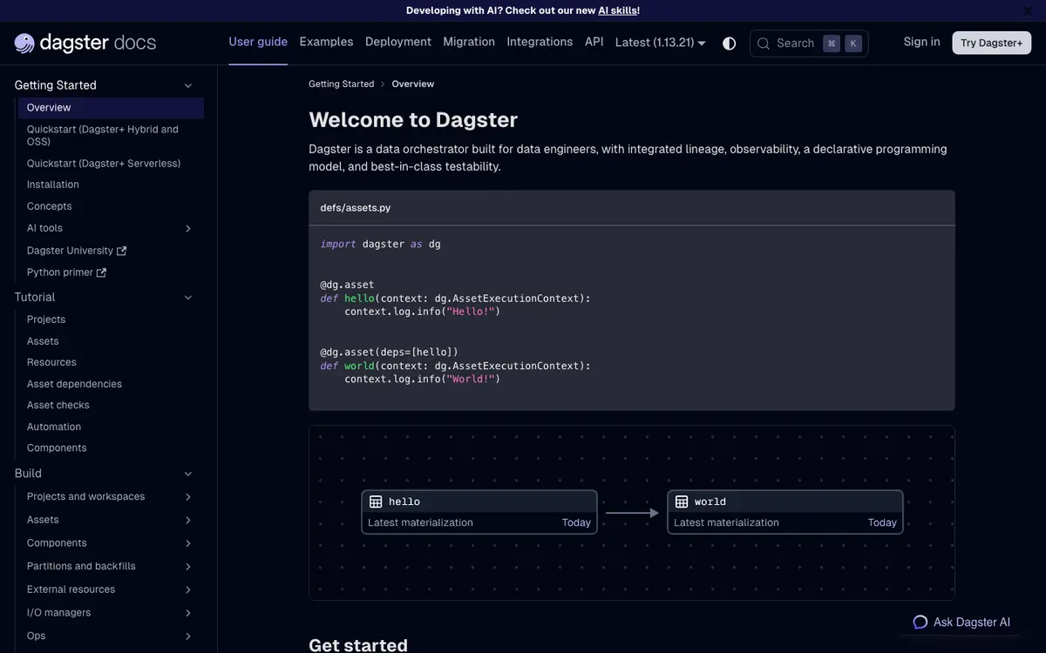Collapse the Getting Started section

pos(188,85)
